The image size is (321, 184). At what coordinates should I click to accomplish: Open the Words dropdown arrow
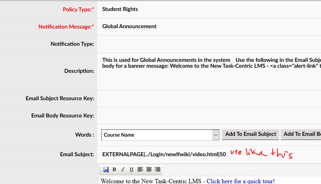(x=215, y=135)
